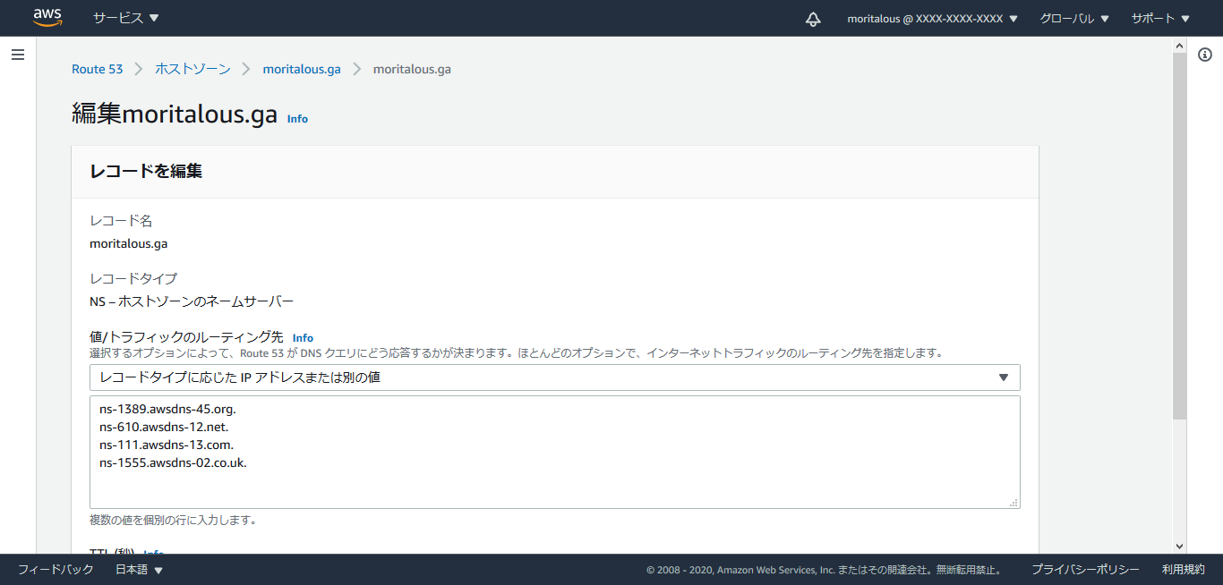Click the info circle panel icon
Viewport: 1223px width, 585px height.
click(1204, 55)
